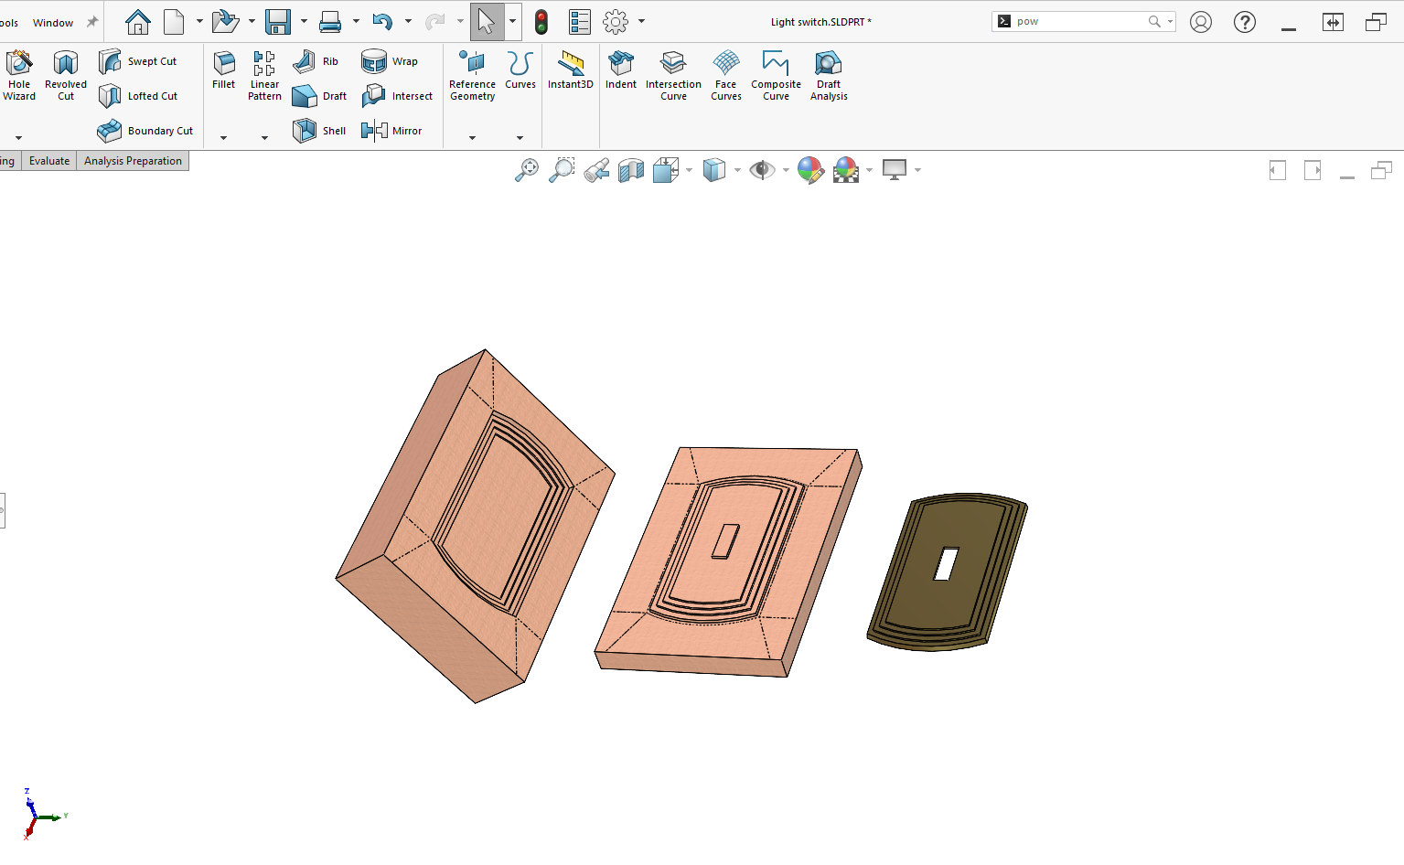The image size is (1404, 865).
Task: Enable the Section View tool
Action: (631, 169)
